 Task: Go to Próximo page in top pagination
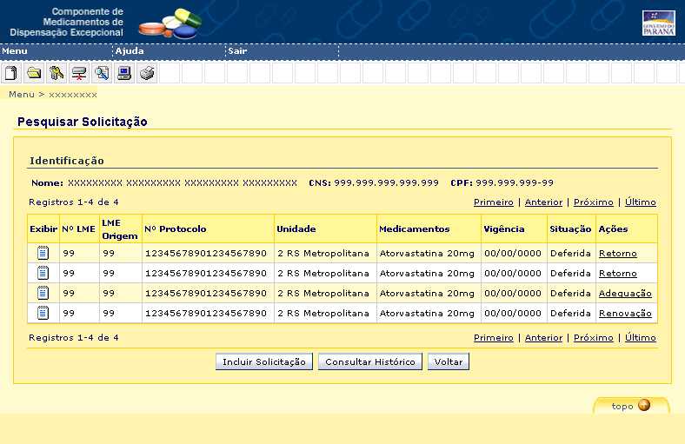593,202
